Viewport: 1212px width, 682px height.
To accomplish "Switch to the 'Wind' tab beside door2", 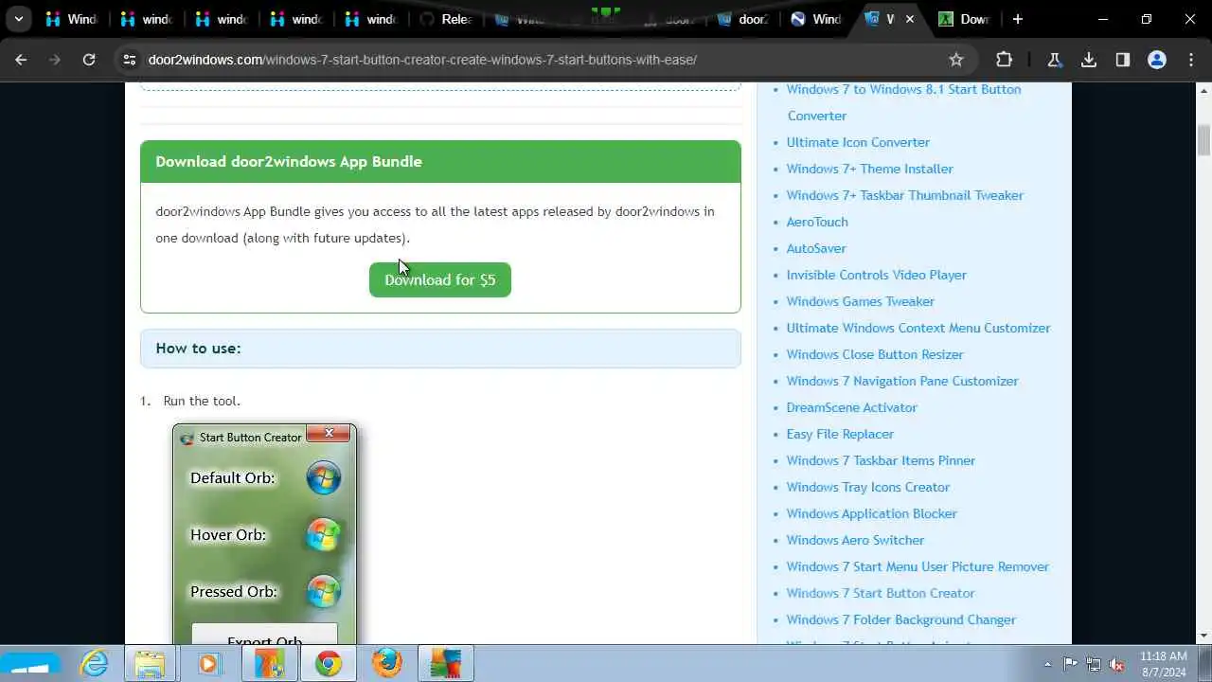I will tap(816, 19).
